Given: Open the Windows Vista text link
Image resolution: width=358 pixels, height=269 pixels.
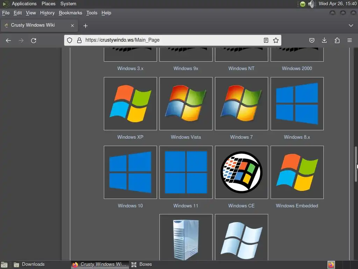Looking at the screenshot, I should (186, 137).
